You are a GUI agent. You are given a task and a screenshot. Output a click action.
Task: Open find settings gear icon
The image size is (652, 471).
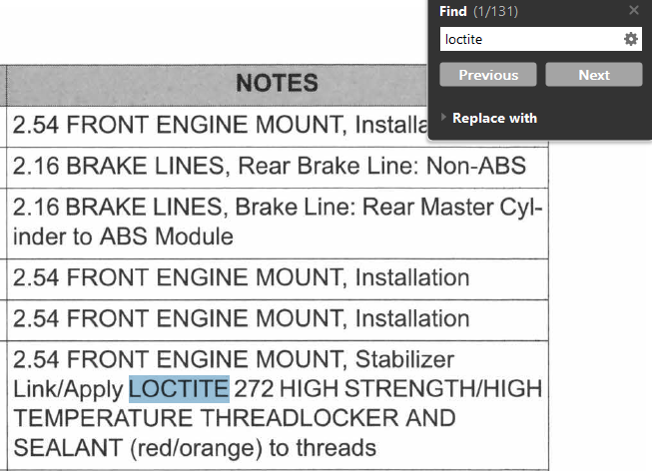point(631,39)
